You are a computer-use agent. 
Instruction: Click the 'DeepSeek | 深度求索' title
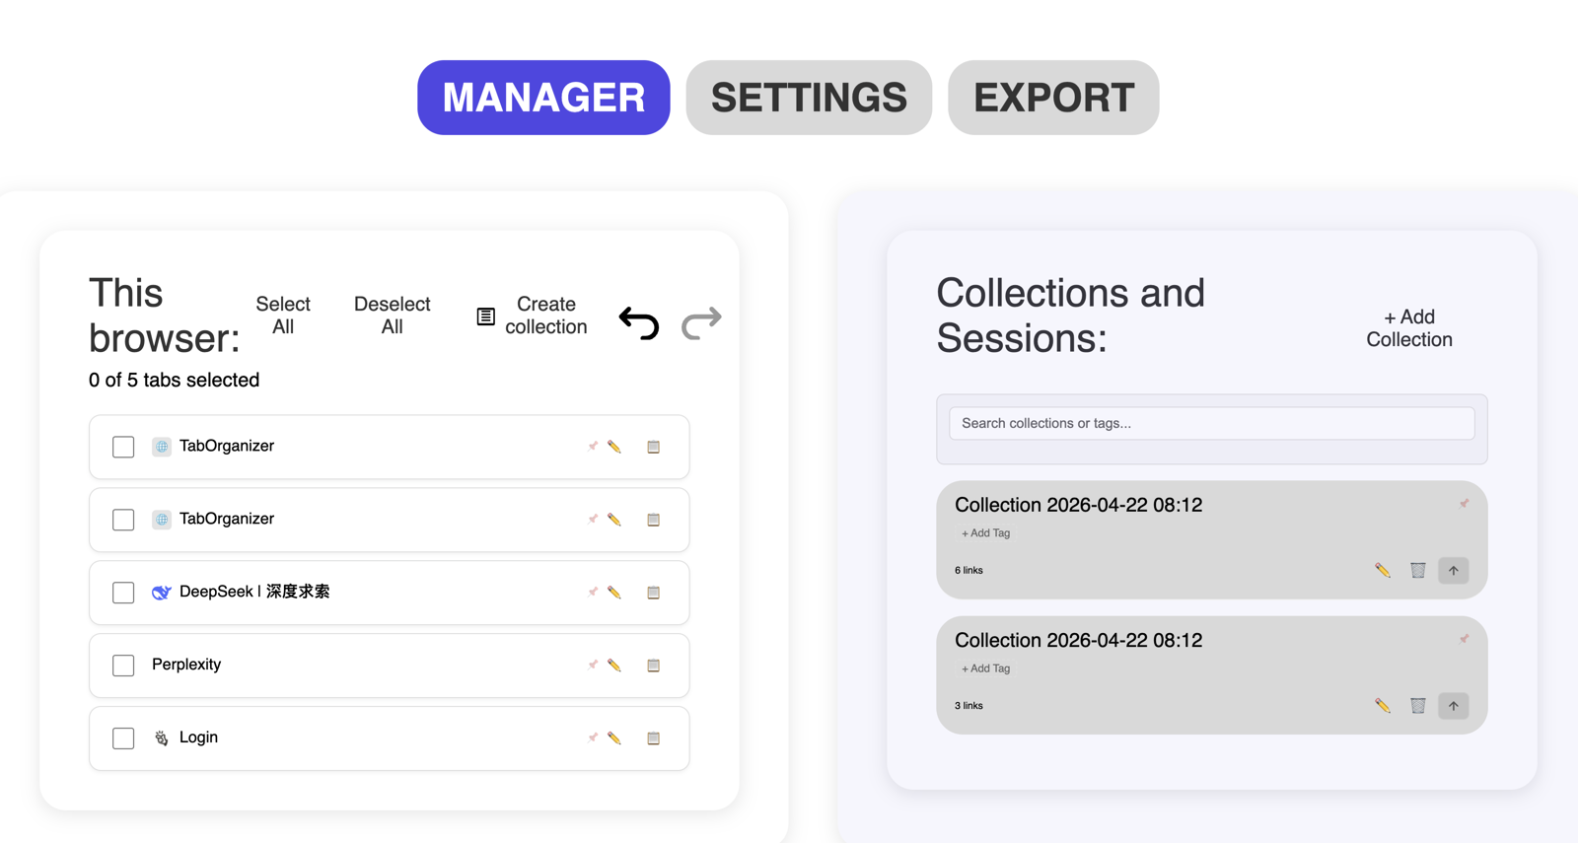(x=254, y=592)
